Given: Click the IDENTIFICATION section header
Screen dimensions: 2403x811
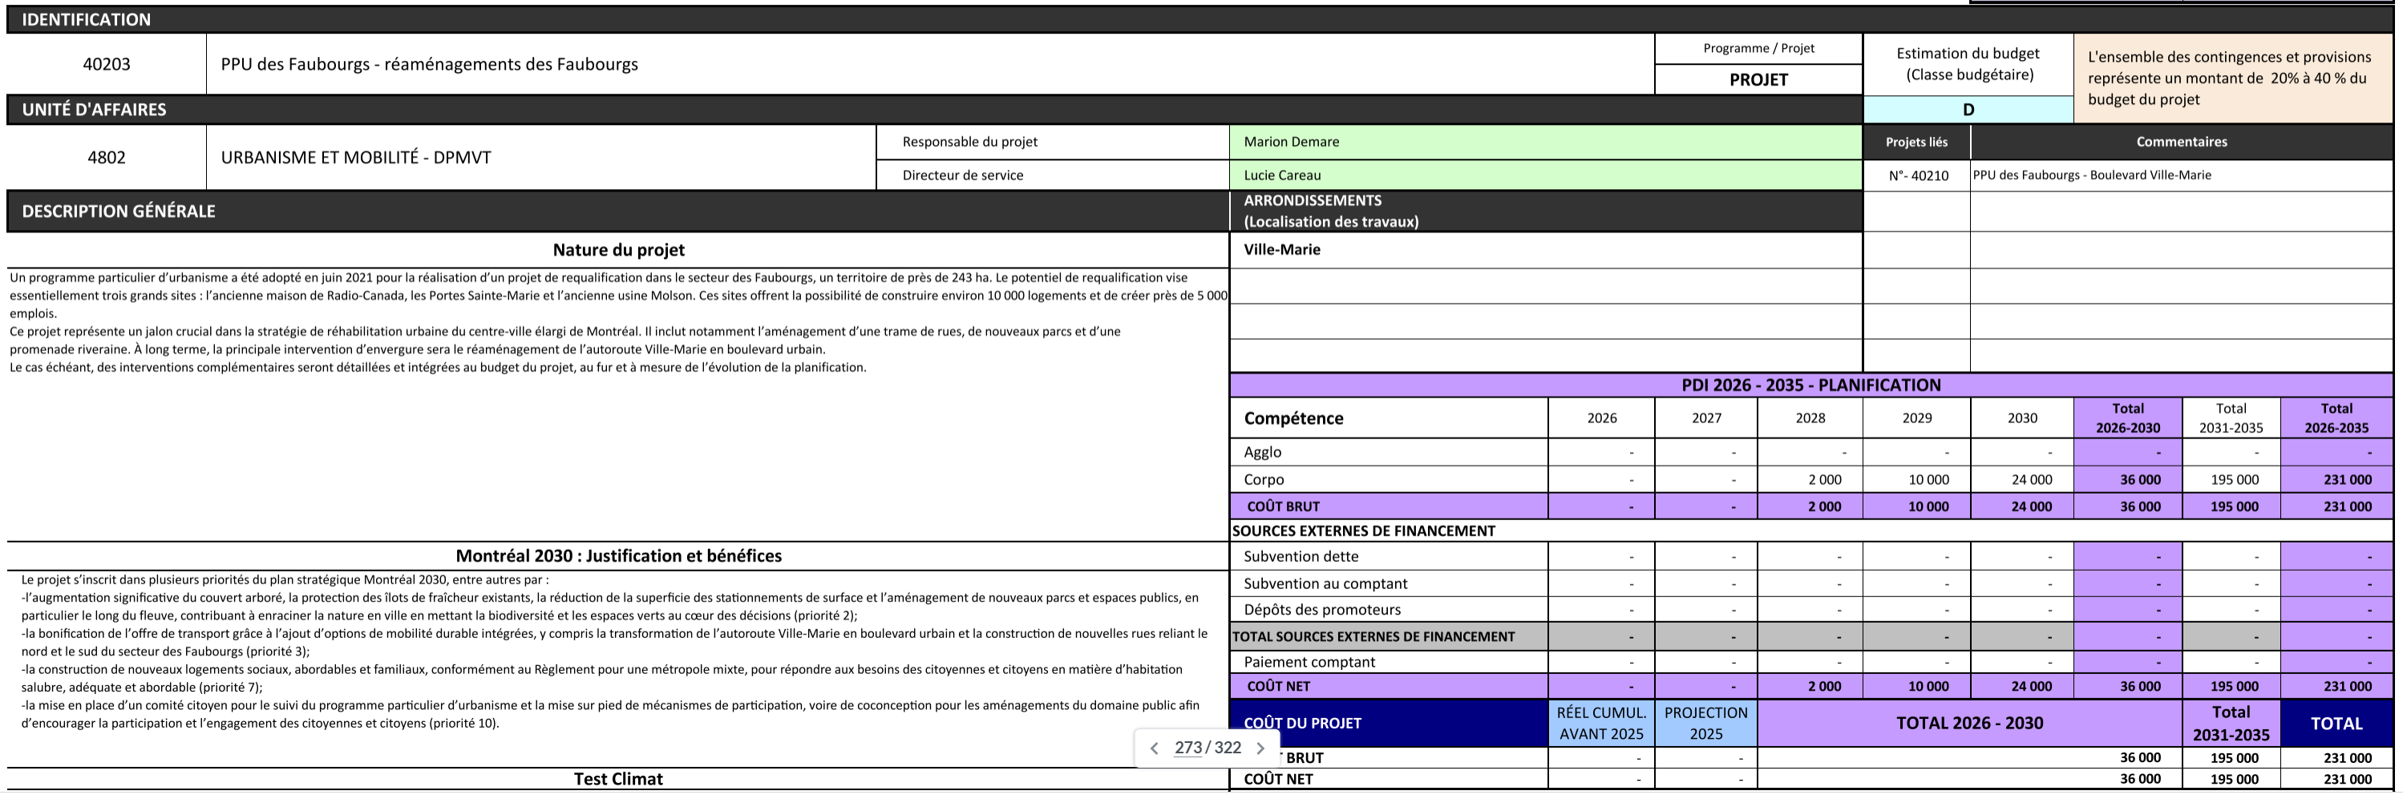Looking at the screenshot, I should click(x=86, y=19).
